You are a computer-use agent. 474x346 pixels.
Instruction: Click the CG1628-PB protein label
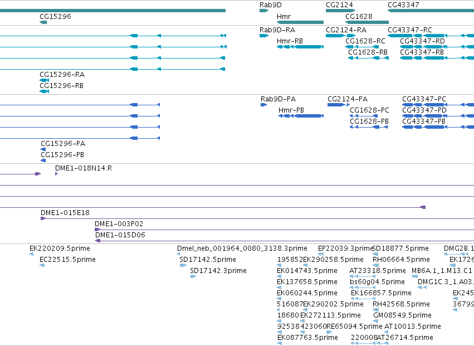pyautogui.click(x=369, y=121)
